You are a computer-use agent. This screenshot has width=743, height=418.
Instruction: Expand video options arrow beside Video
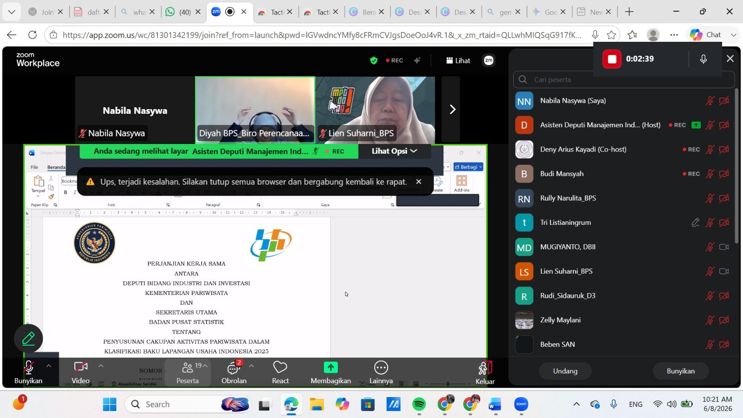[x=101, y=366]
